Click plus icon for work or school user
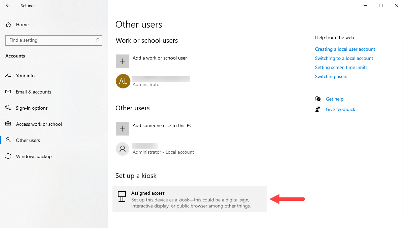 (123, 61)
